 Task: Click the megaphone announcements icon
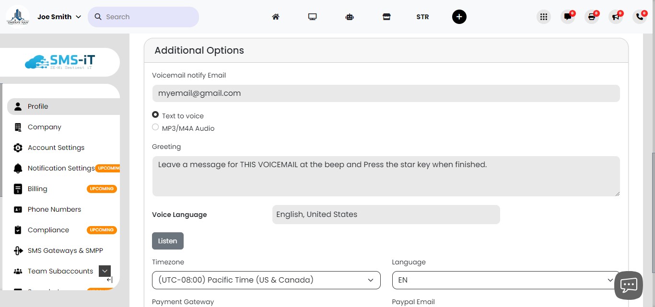[616, 17]
